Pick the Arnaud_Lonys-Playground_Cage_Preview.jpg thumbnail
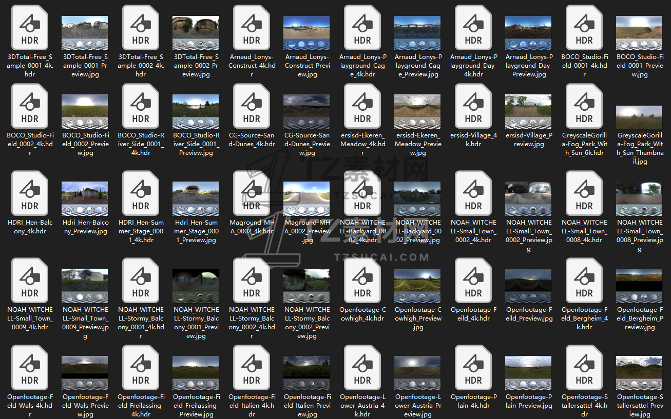 (417, 33)
